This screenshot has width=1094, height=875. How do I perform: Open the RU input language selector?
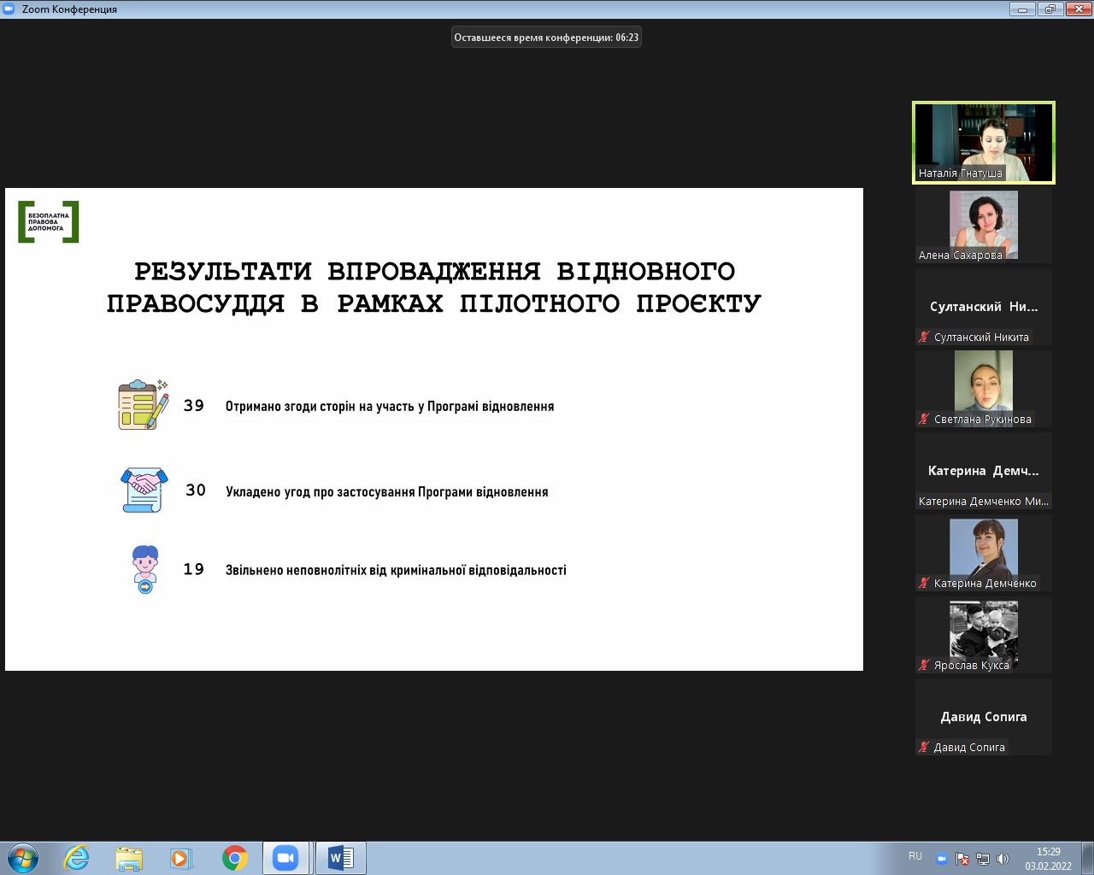[915, 856]
